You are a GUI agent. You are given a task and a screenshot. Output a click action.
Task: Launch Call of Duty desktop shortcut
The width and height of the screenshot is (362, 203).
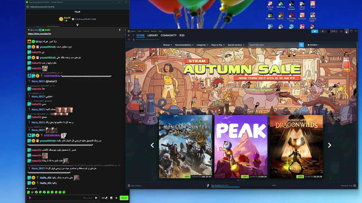pyautogui.click(x=302, y=6)
